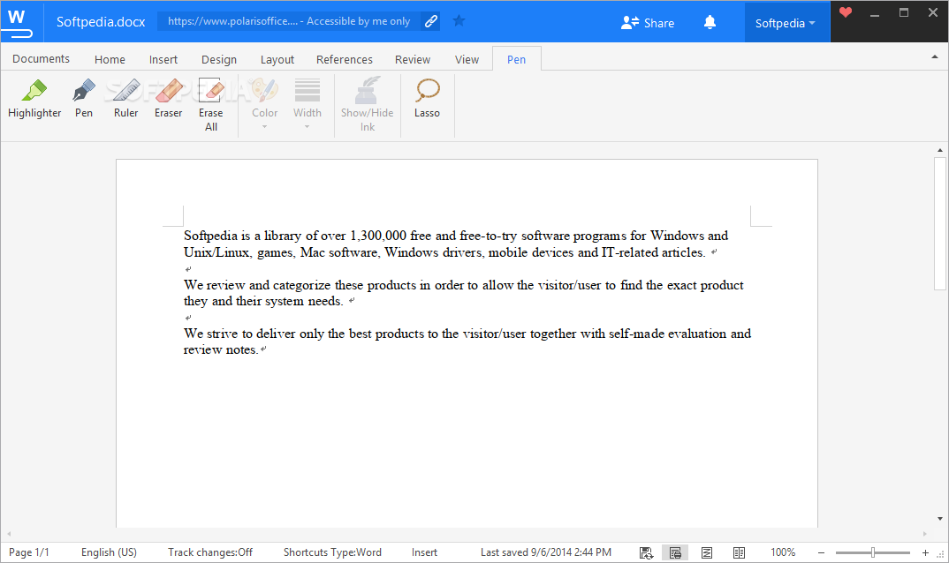Toggle the Insert mode indicator

[424, 552]
